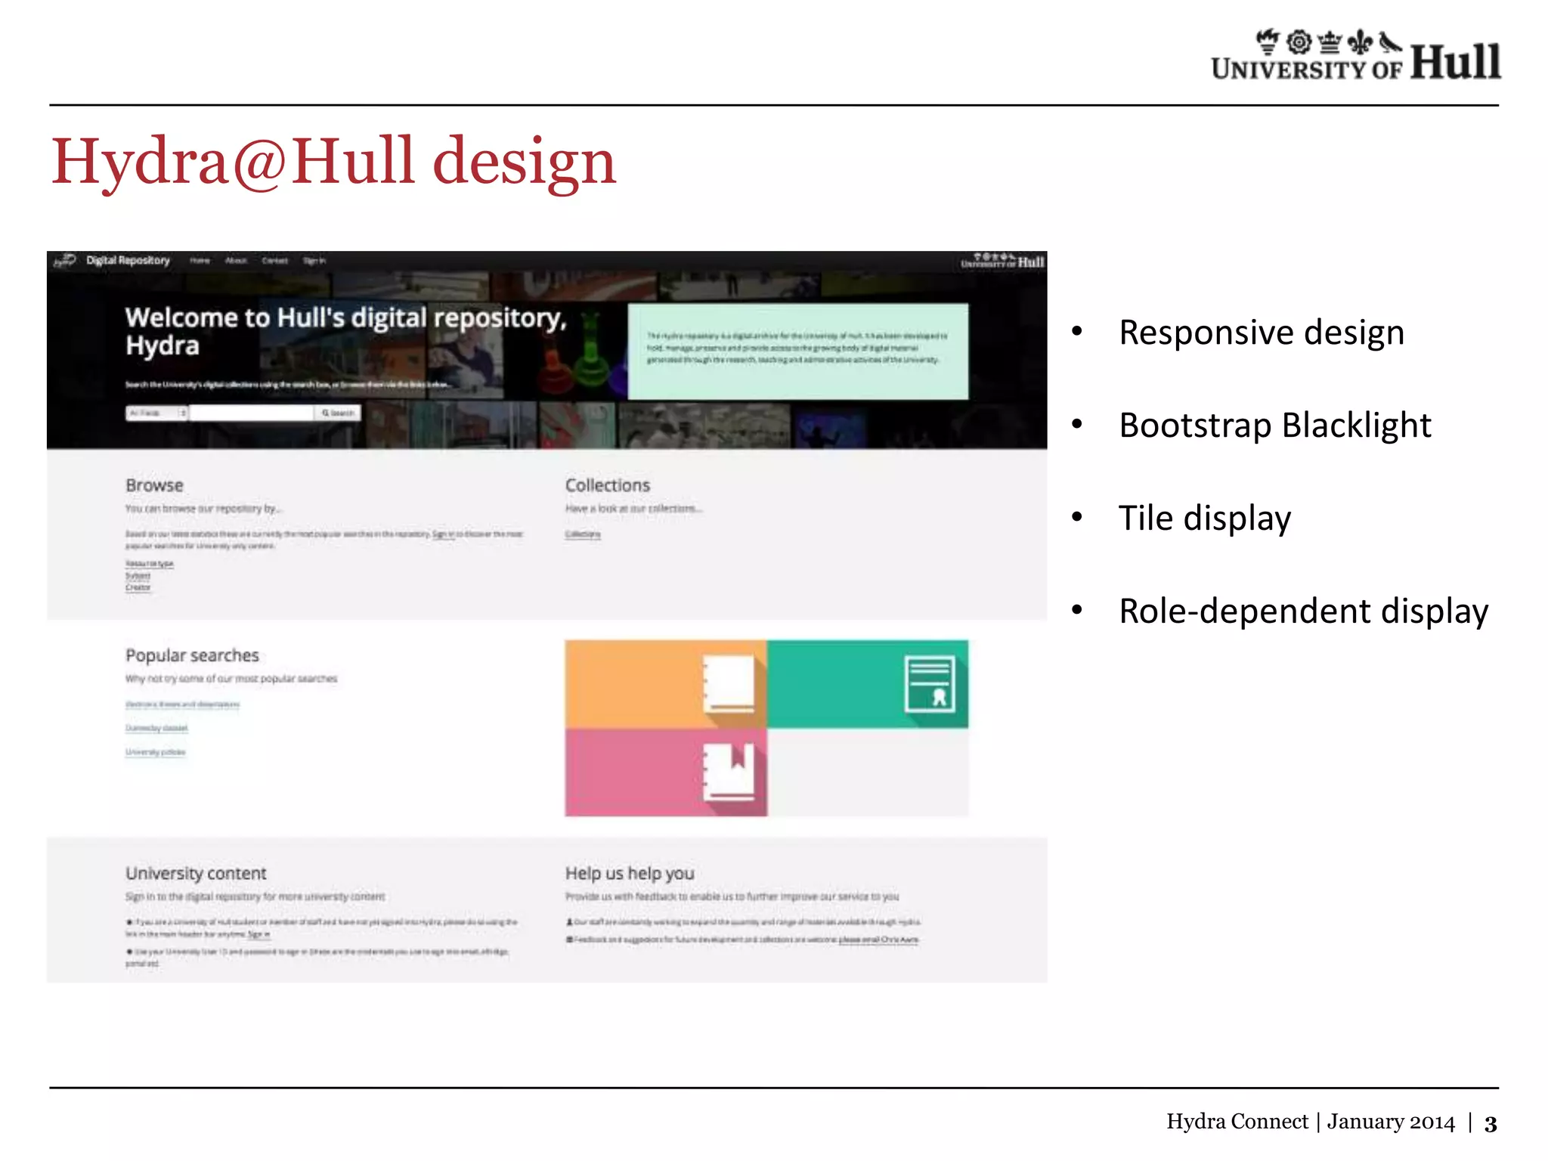Click the University of Hull slide header logo
Viewport: 1548px width, 1161px height.
click(x=1355, y=57)
